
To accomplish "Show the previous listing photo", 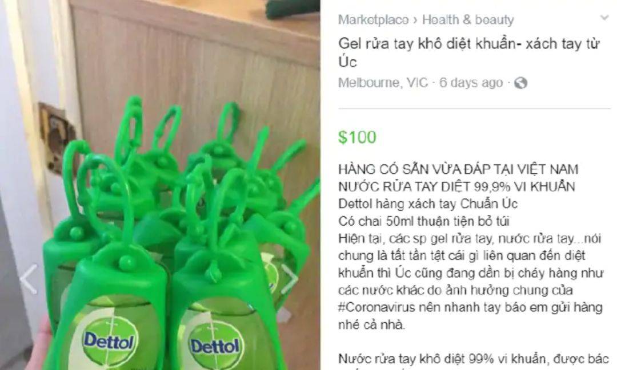I will tap(29, 279).
